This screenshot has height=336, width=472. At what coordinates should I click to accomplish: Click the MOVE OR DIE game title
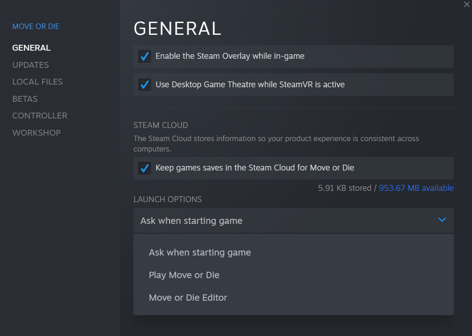coord(36,26)
